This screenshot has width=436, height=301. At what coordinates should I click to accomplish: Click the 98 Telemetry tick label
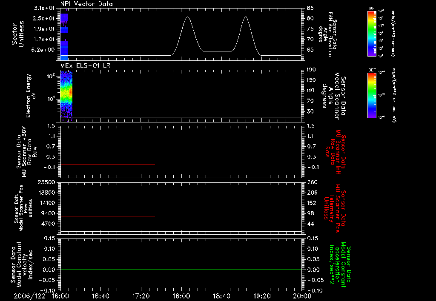pyautogui.click(x=310, y=213)
